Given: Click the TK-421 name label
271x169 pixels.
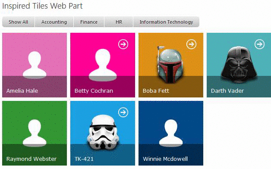Looking at the screenshot, I should 84,159.
